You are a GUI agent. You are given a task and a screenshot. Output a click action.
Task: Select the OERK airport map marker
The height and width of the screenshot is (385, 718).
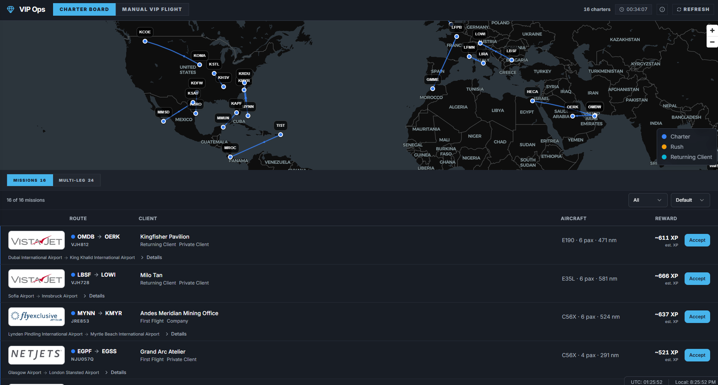click(x=573, y=116)
